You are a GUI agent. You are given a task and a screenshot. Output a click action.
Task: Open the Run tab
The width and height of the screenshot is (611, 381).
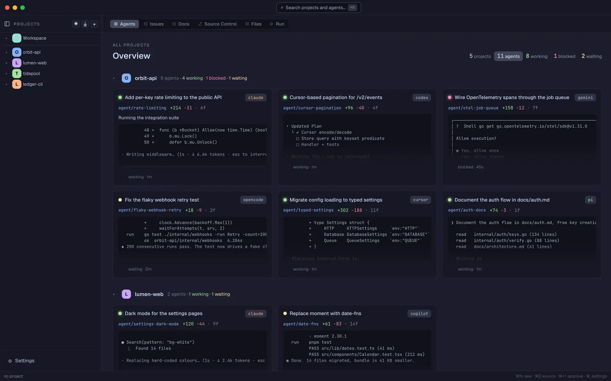[277, 24]
